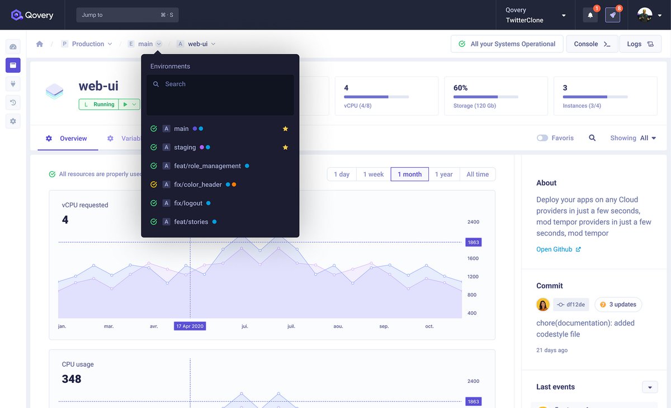Open the settings gear sidebar icon
This screenshot has width=671, height=408.
pos(13,121)
